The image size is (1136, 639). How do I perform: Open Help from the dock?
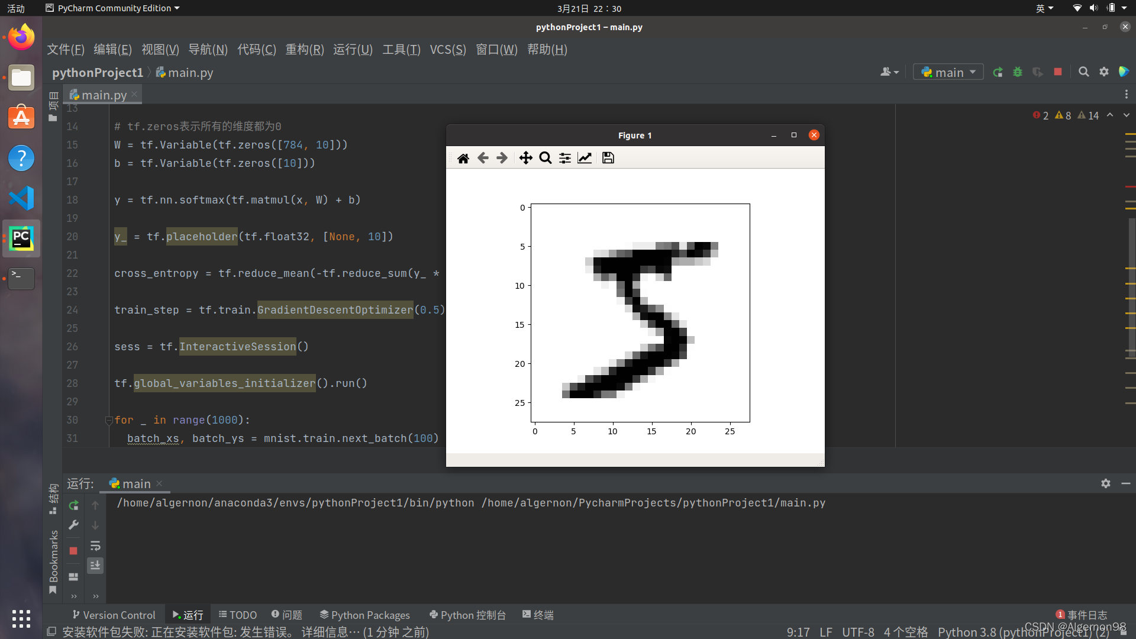point(21,158)
